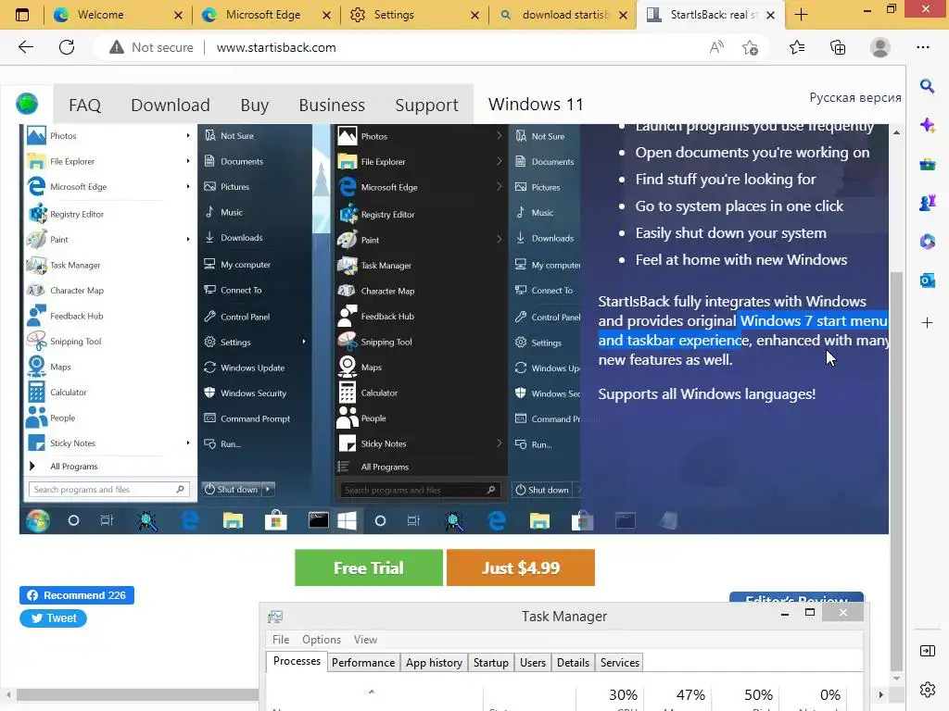Close the Settings tab
This screenshot has width=949, height=711.
pyautogui.click(x=474, y=15)
